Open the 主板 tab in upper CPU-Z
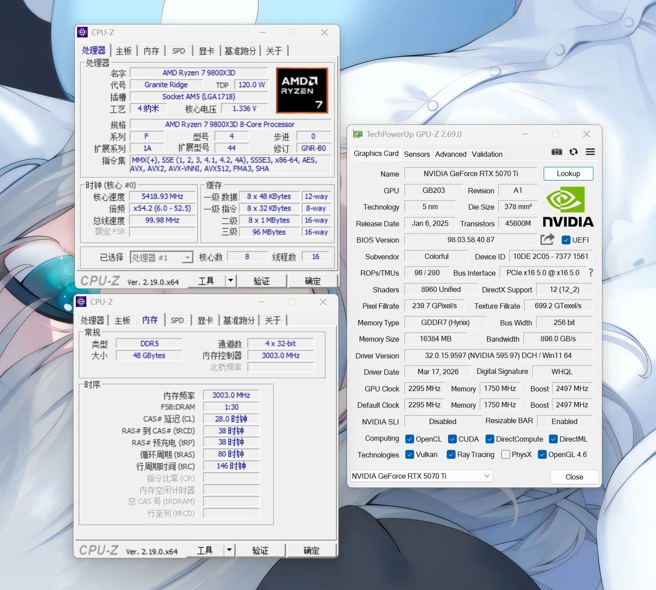Image resolution: width=656 pixels, height=590 pixels. pyautogui.click(x=124, y=51)
